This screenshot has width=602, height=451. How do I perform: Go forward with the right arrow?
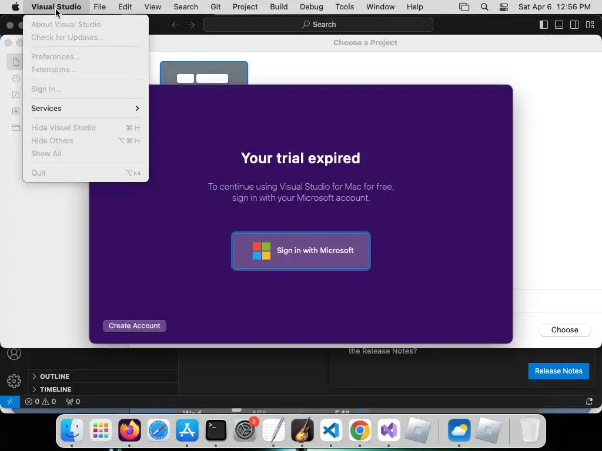coord(191,25)
